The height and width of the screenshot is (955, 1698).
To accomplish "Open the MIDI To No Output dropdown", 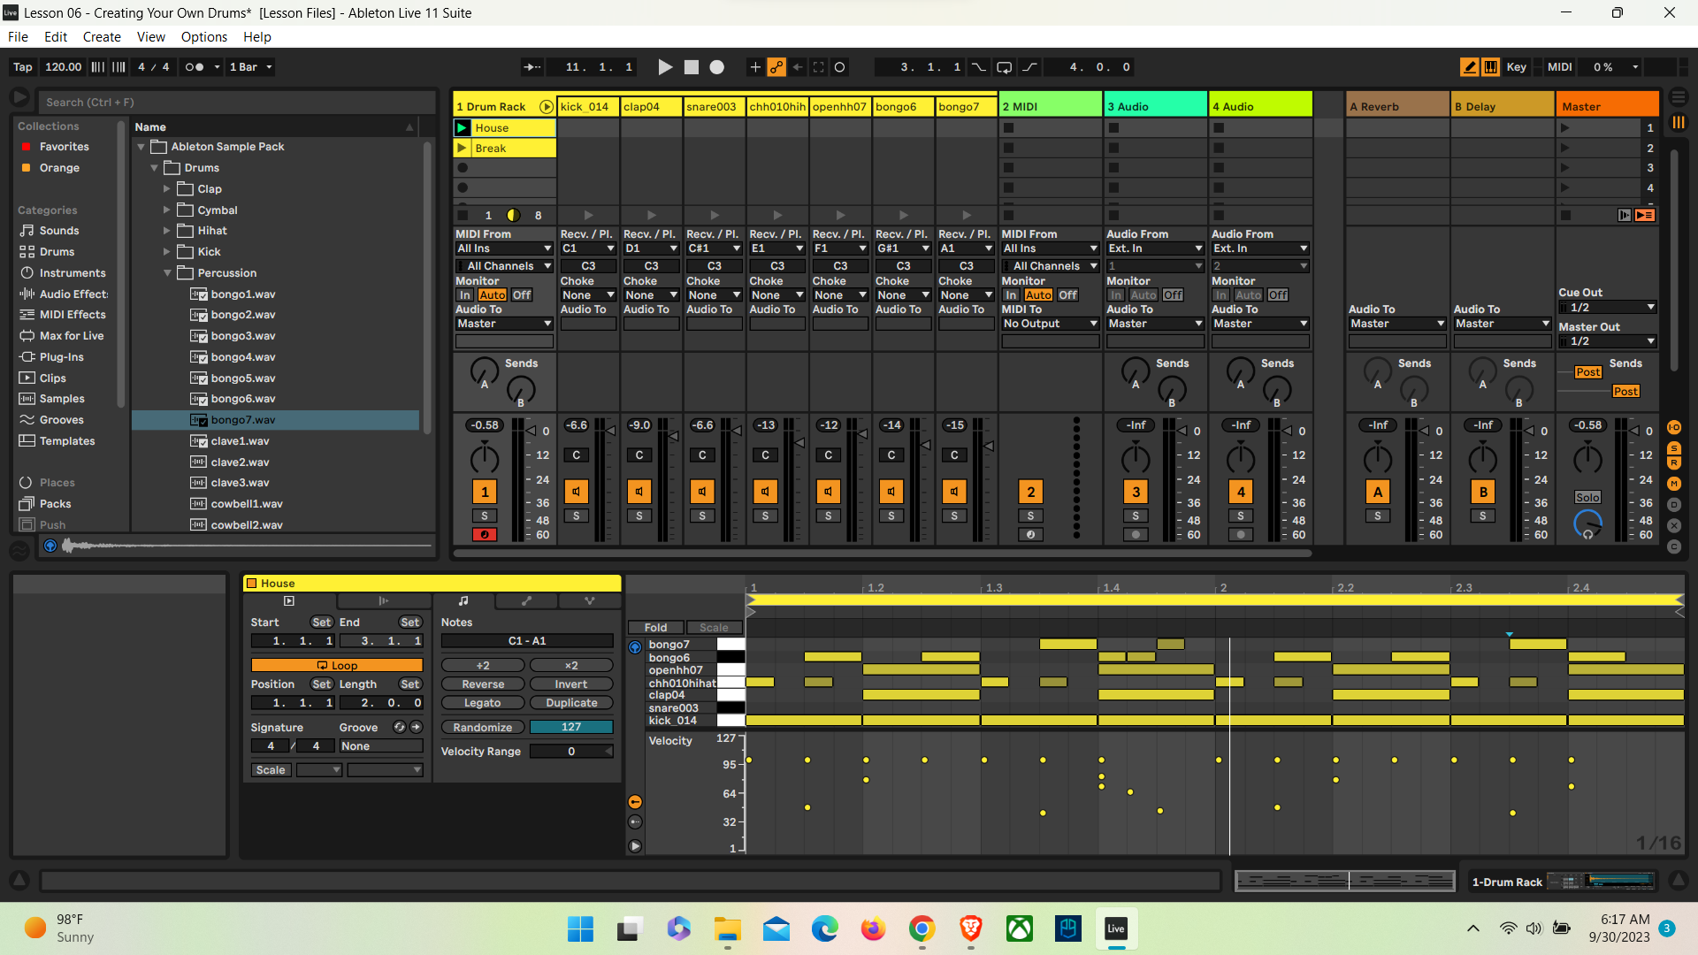I will [1051, 324].
